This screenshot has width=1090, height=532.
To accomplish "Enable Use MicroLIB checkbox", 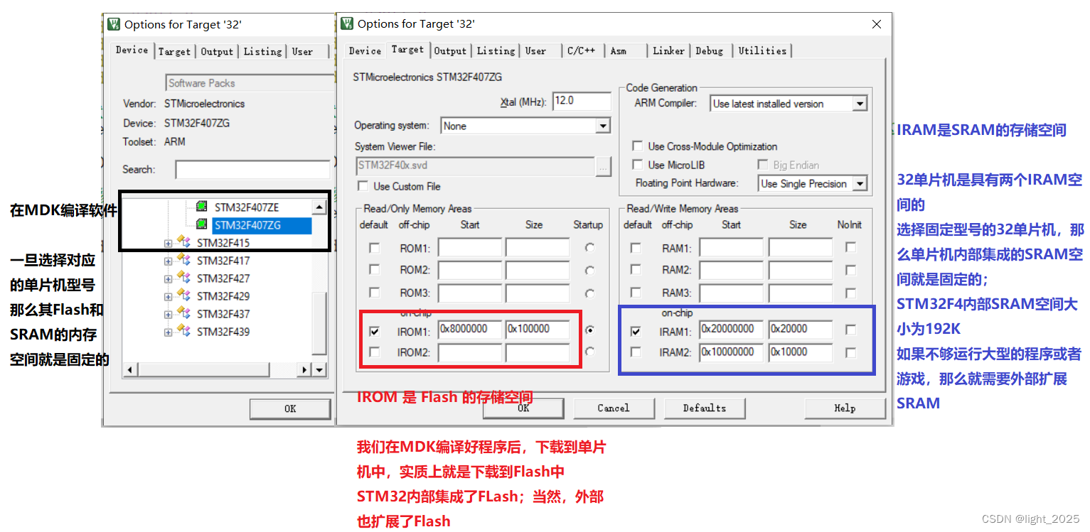I will (638, 165).
